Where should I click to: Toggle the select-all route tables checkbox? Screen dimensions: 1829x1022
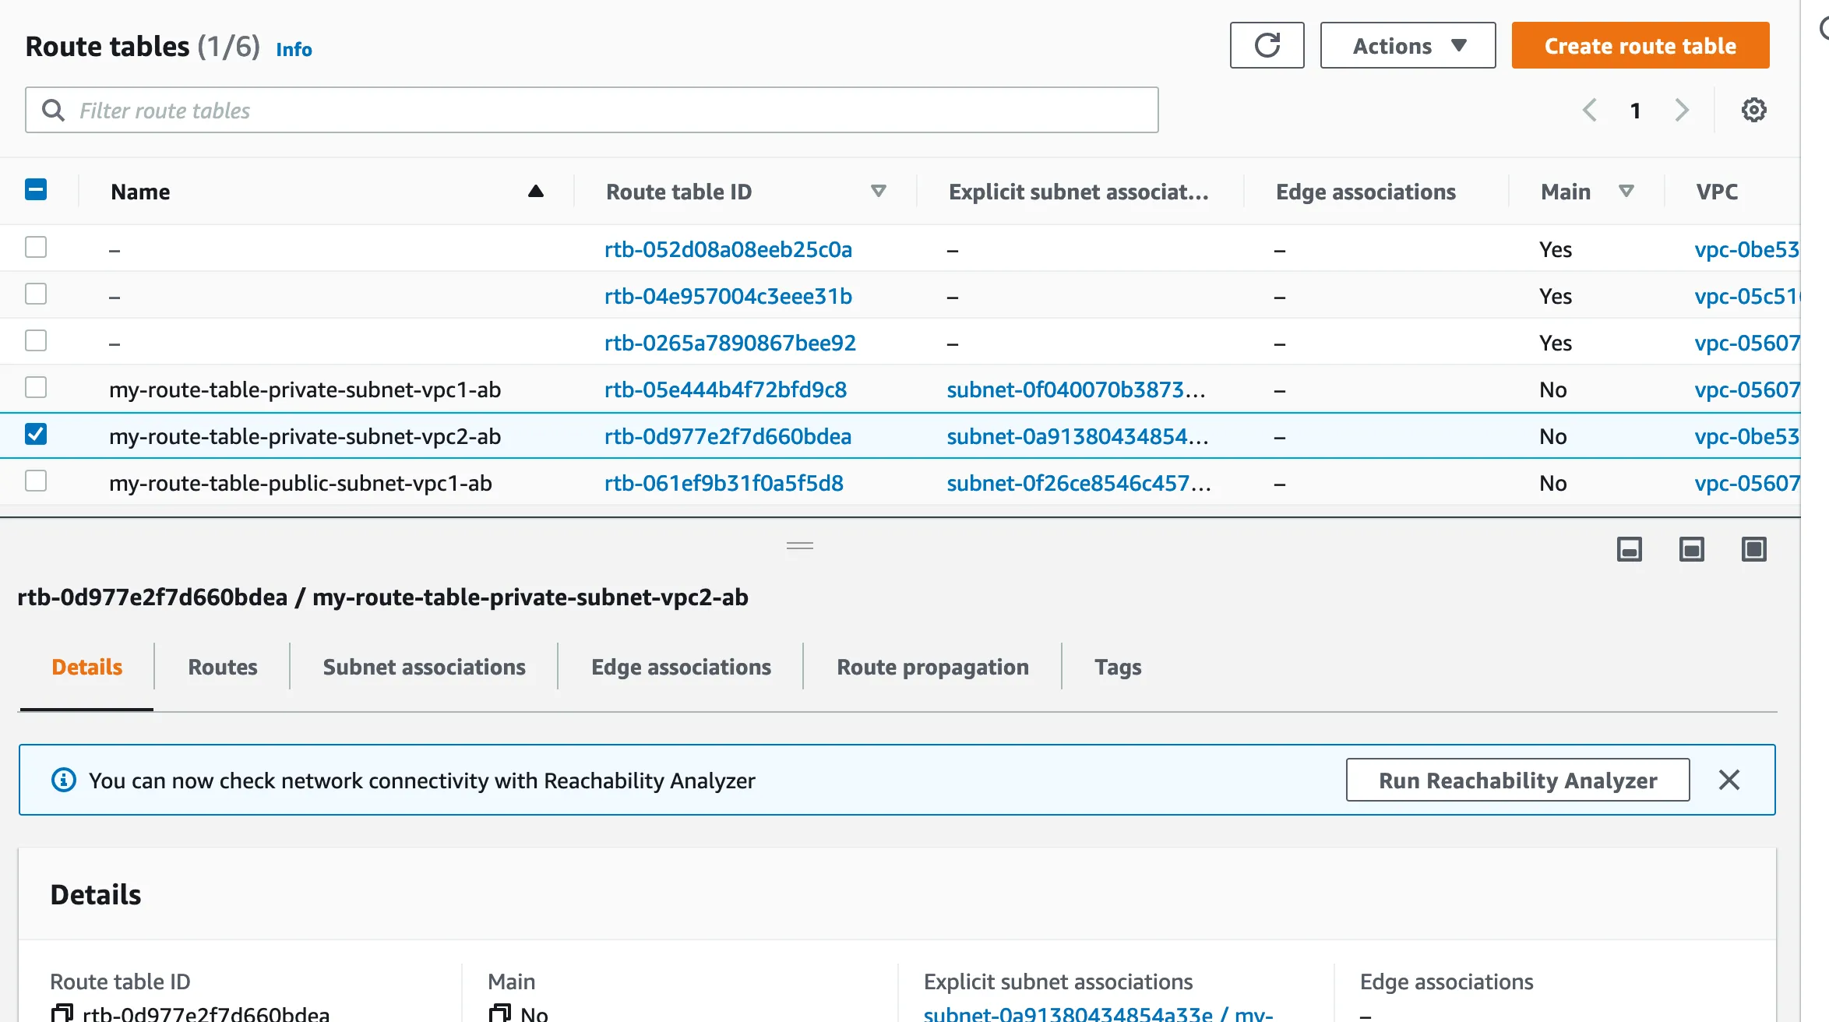click(x=36, y=190)
